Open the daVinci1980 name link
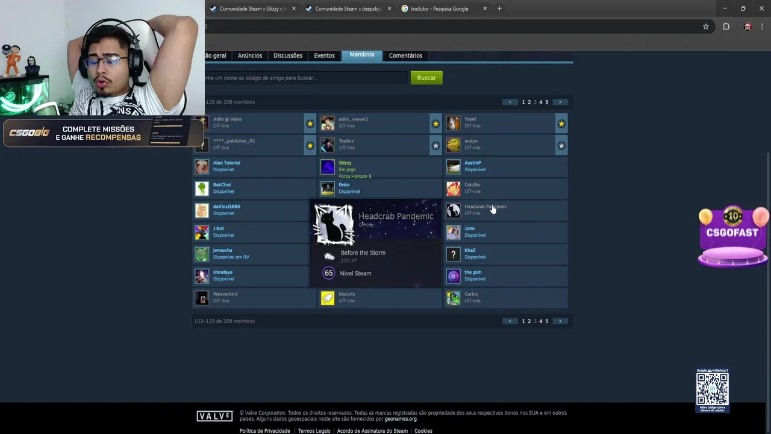771x434 pixels. point(226,207)
